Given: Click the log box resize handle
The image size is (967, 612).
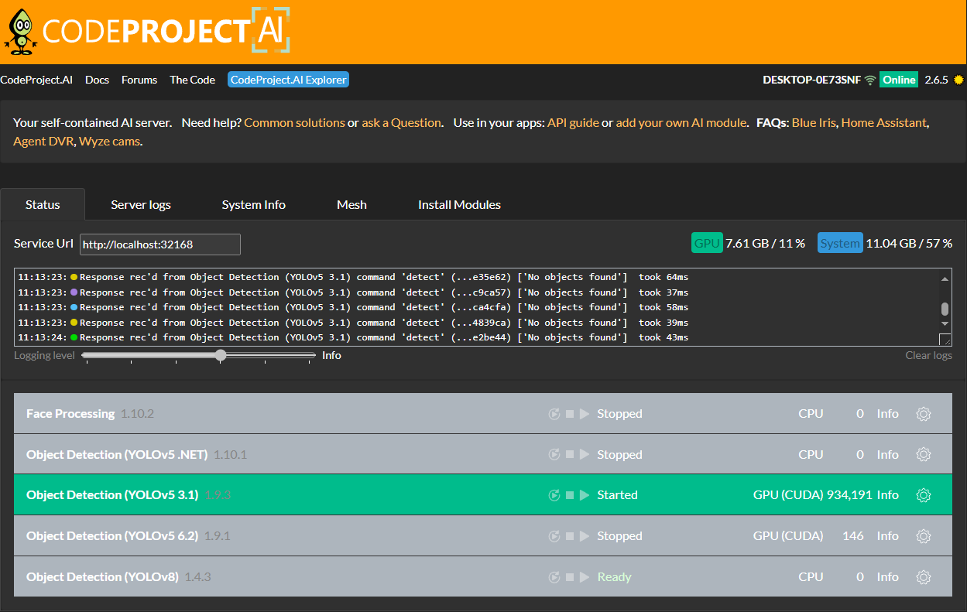Looking at the screenshot, I should point(945,339).
